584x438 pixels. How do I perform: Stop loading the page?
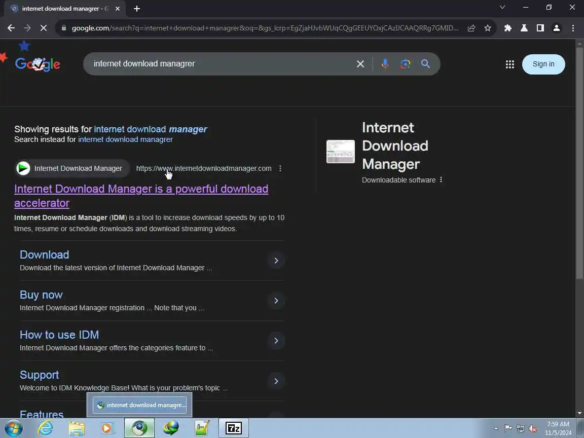pos(44,28)
